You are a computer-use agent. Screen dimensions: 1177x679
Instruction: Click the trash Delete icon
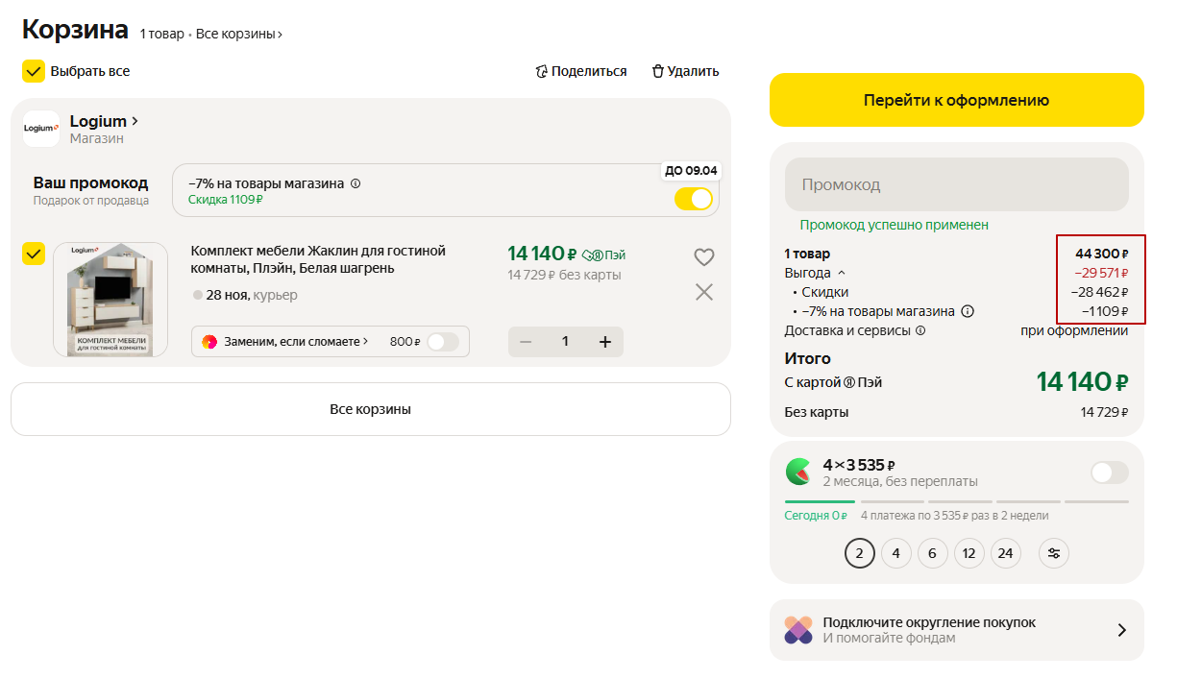[658, 71]
